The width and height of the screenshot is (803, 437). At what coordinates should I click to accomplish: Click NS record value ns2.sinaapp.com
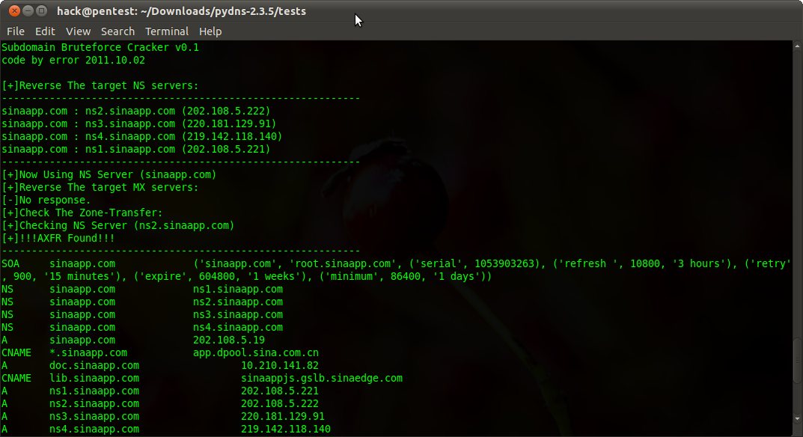pyautogui.click(x=238, y=302)
